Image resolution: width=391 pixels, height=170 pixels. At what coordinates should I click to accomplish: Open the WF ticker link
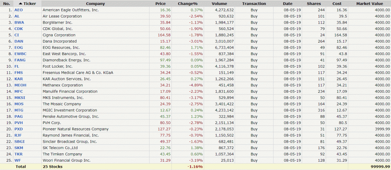coord(17,160)
